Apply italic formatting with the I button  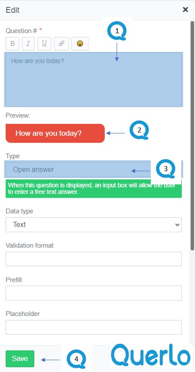click(x=28, y=44)
